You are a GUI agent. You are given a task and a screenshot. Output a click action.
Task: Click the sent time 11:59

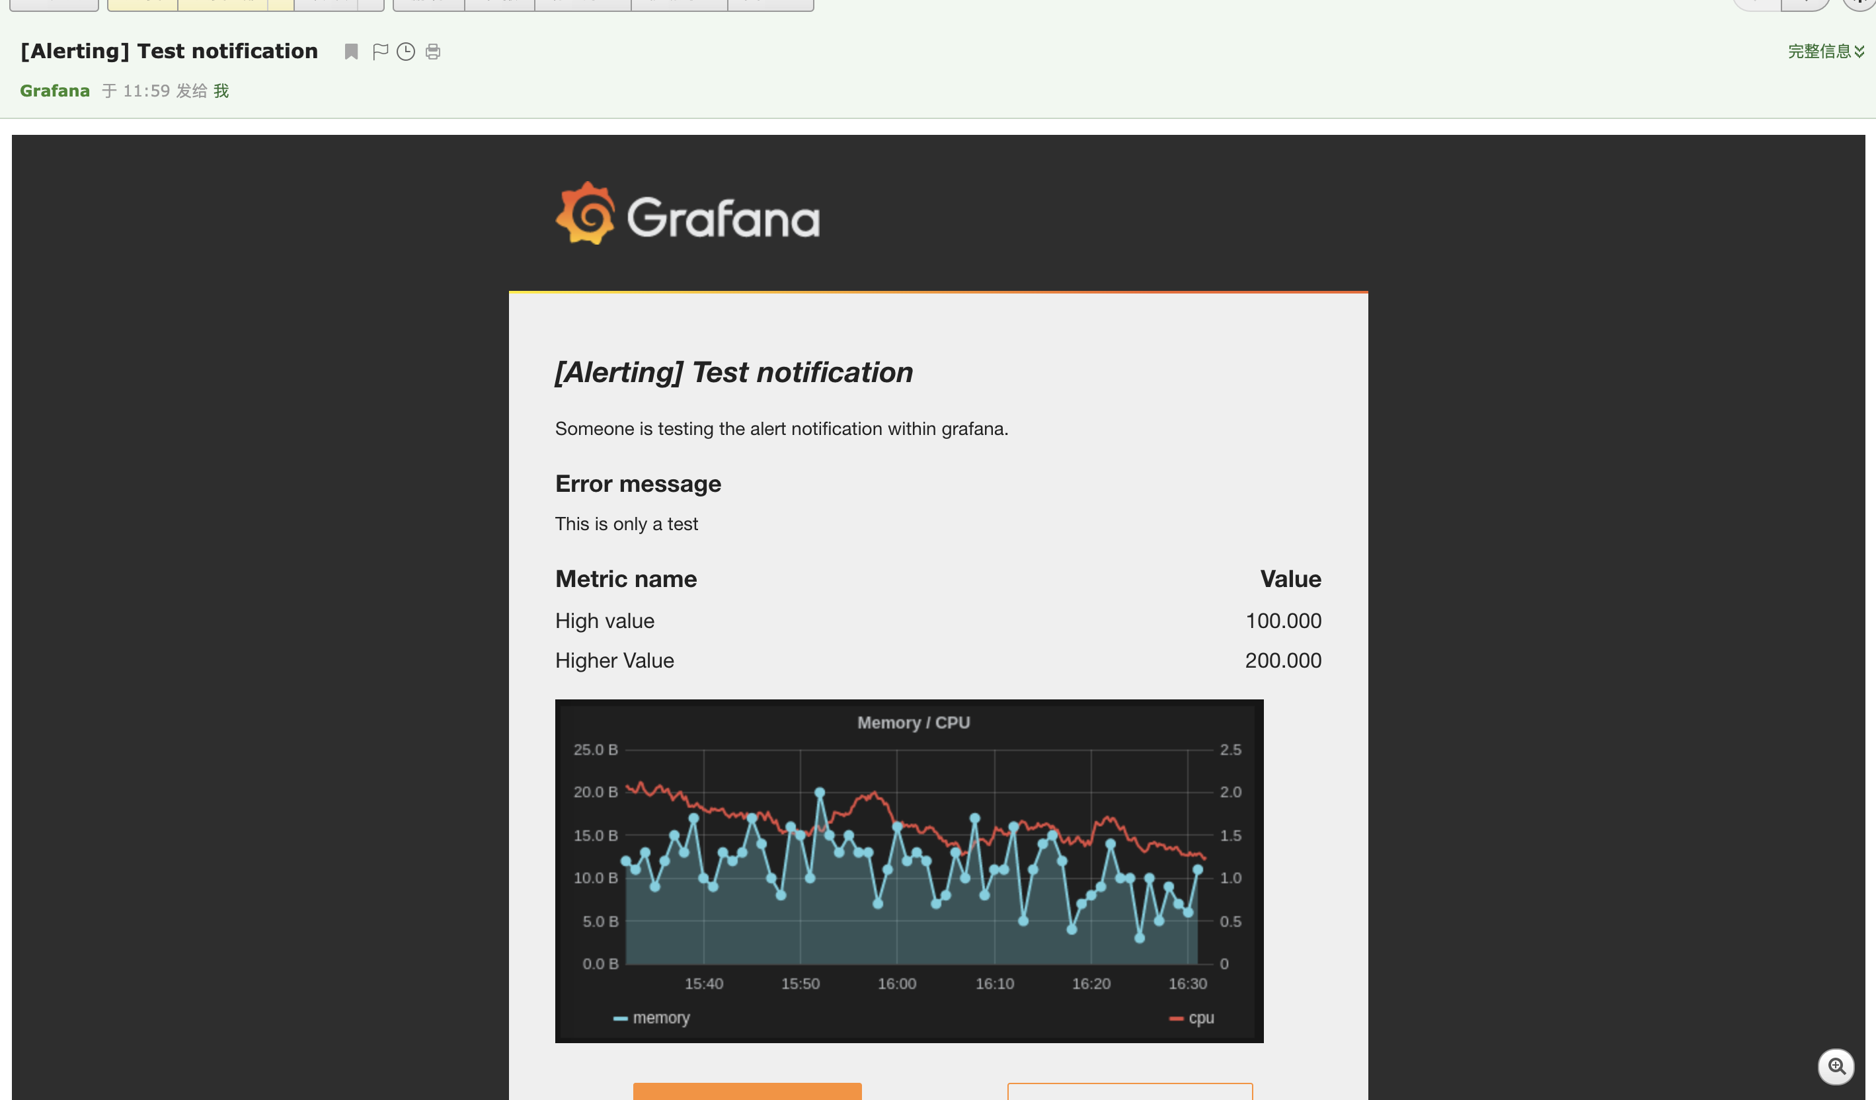pyautogui.click(x=146, y=91)
